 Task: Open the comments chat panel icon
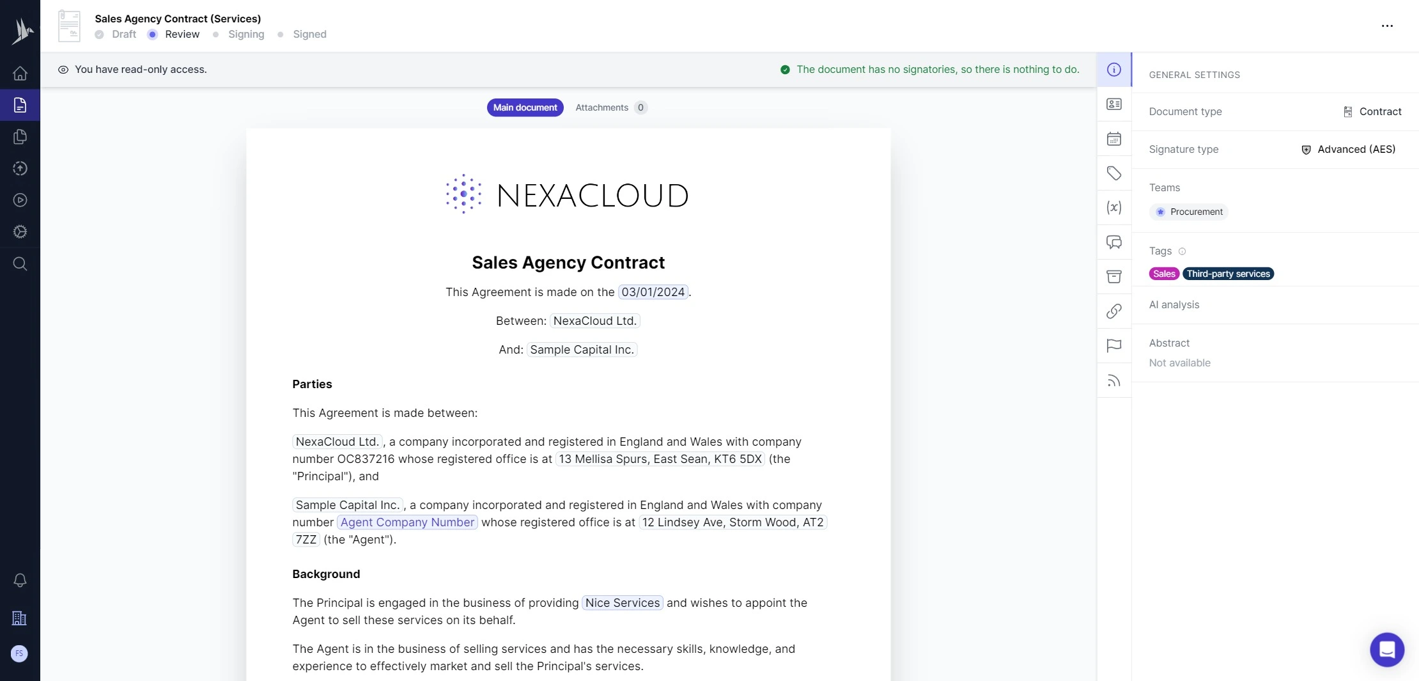pyautogui.click(x=1114, y=242)
